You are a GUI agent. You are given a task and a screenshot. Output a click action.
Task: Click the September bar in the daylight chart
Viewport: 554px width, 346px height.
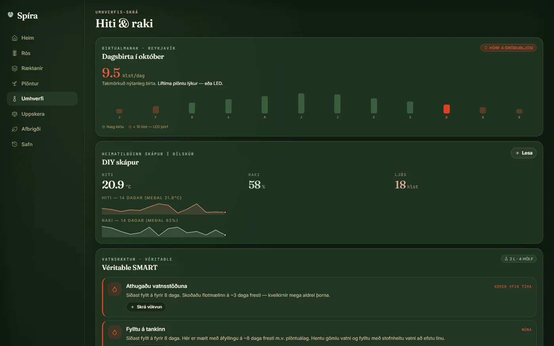pos(410,108)
